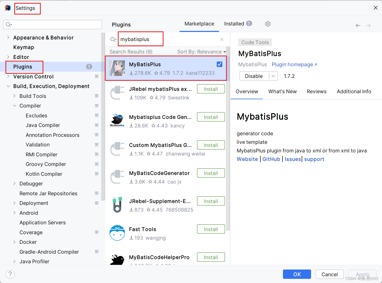Install the Fast Tools plugin
The width and height of the screenshot is (382, 283).
pyautogui.click(x=211, y=229)
